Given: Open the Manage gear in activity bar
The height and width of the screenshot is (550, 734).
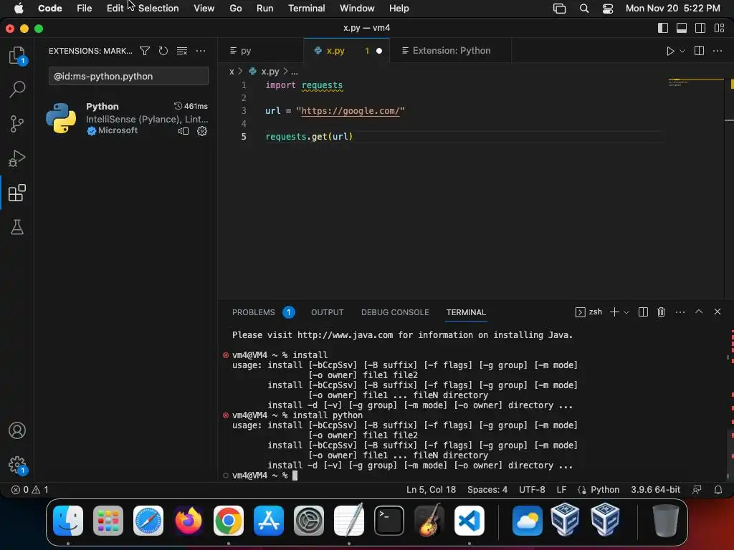Looking at the screenshot, I should (17, 465).
